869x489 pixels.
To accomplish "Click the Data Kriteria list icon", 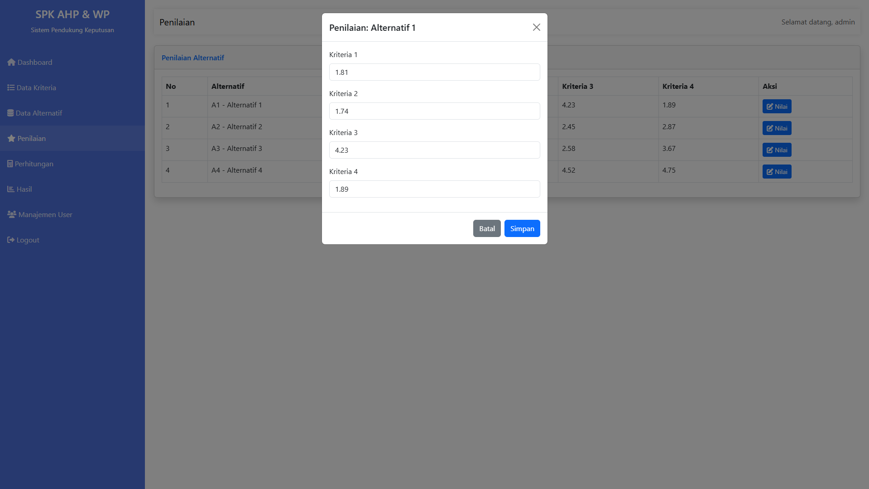I will tap(11, 88).
